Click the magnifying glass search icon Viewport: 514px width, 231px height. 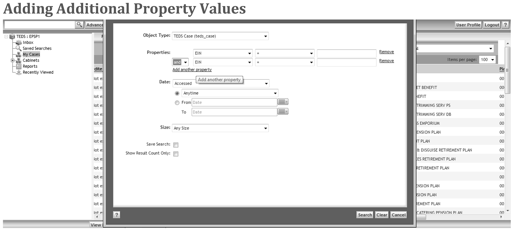point(79,25)
